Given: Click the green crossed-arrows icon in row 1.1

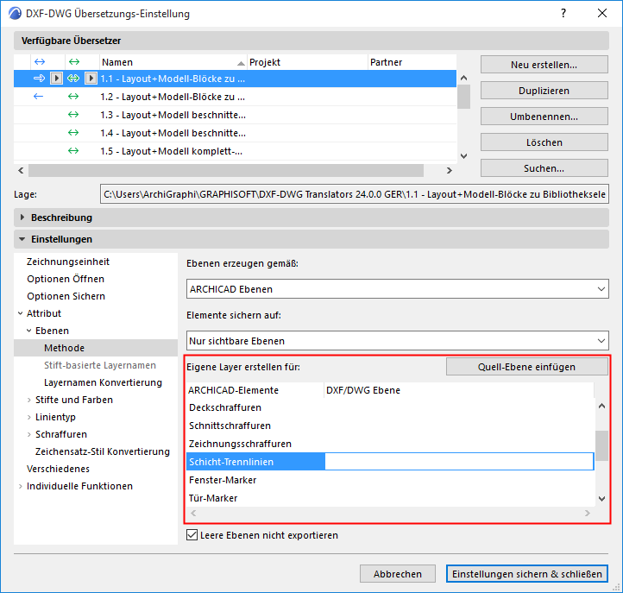Looking at the screenshot, I should click(x=73, y=79).
